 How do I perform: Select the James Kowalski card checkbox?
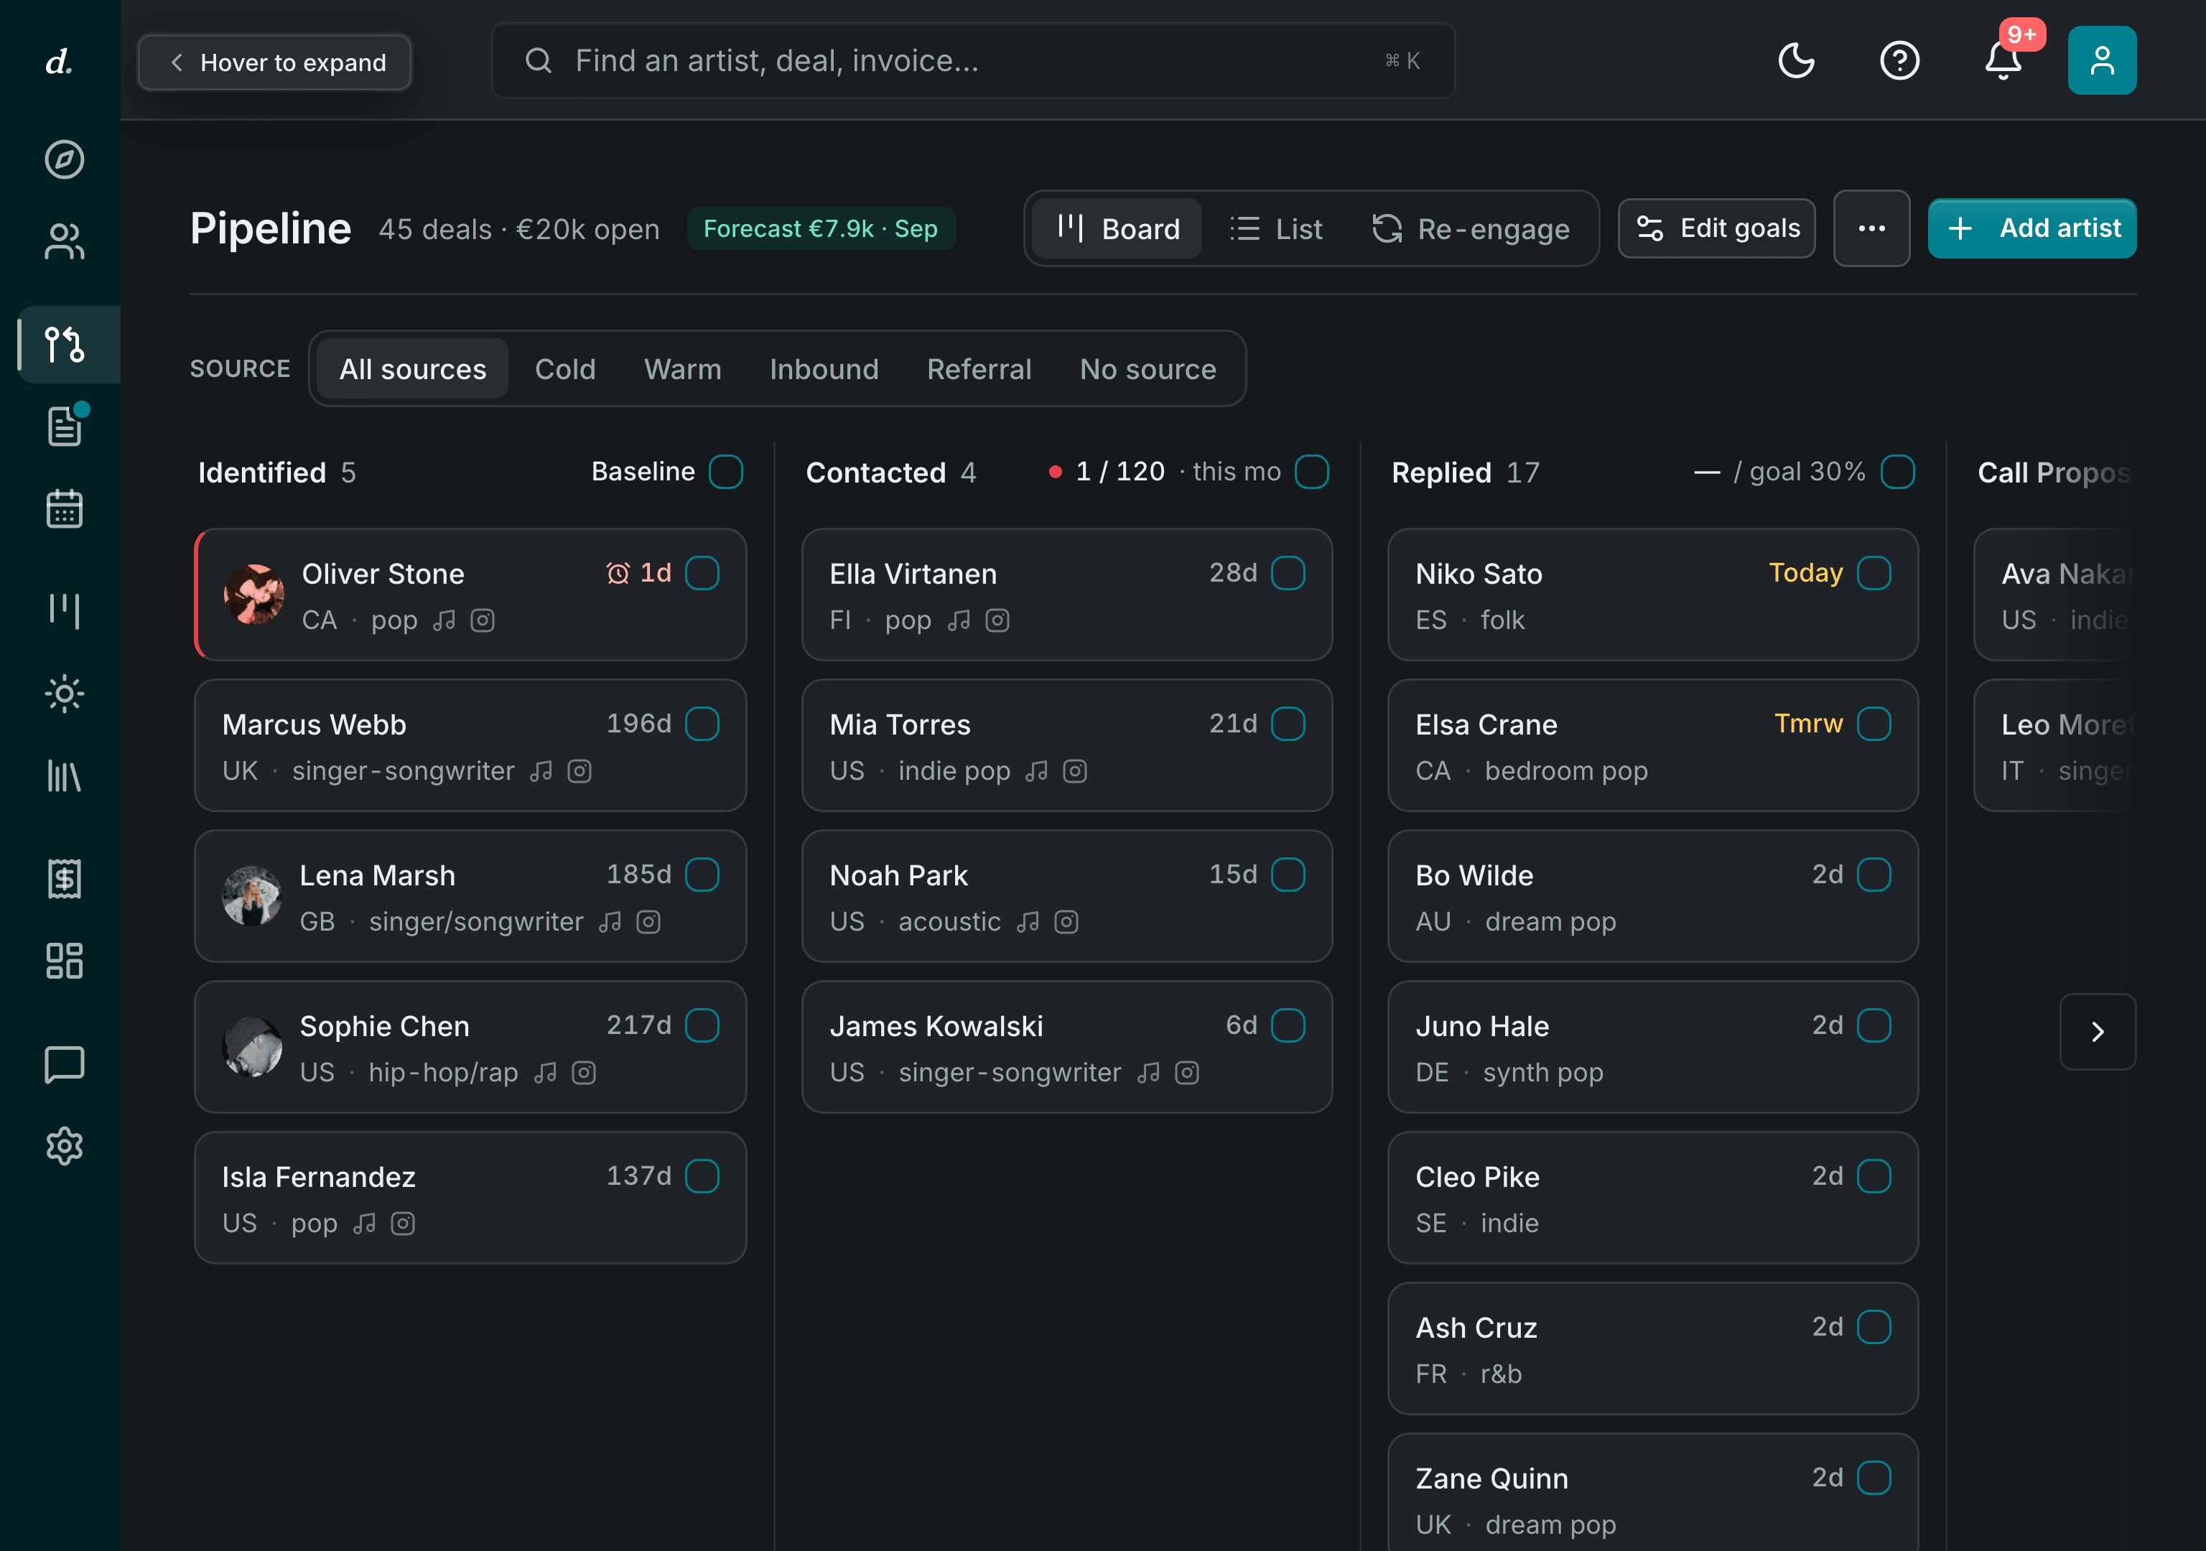click(x=1288, y=1025)
